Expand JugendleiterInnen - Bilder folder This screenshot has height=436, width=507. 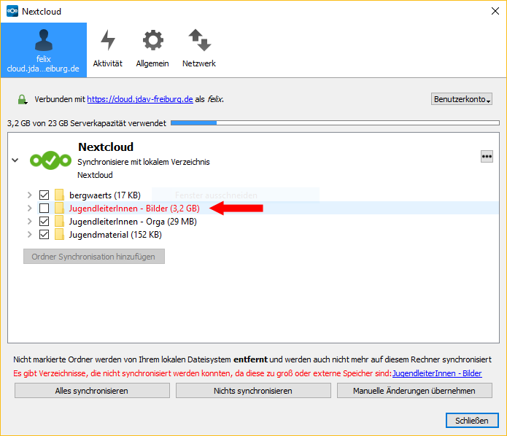click(x=29, y=208)
